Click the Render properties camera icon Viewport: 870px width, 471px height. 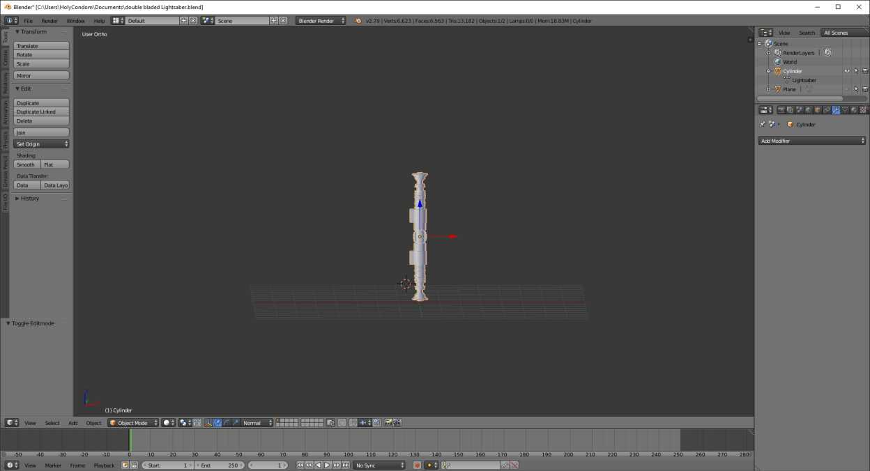click(x=781, y=110)
